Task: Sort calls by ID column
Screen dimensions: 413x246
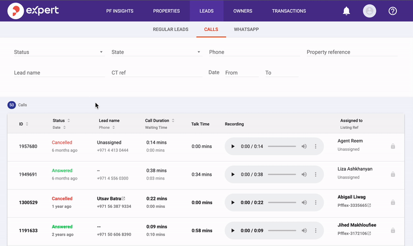Action: (27, 124)
